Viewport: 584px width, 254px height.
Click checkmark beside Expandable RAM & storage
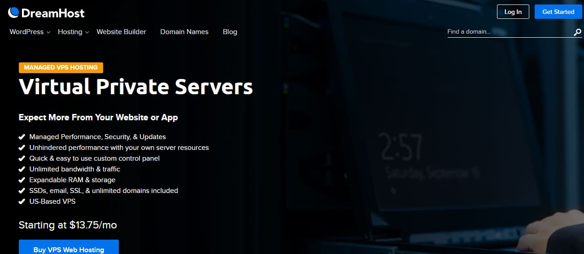click(x=22, y=180)
